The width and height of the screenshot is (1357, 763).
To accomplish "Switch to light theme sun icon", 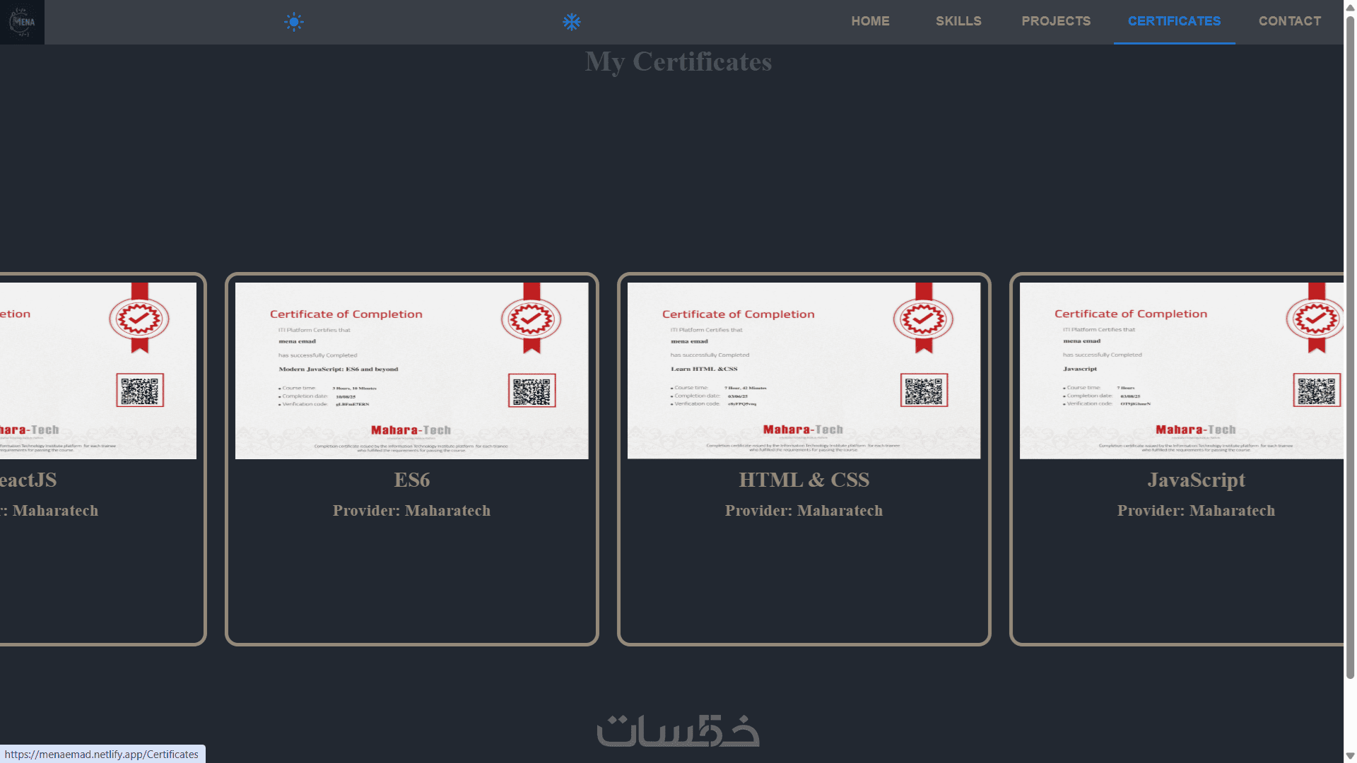I will pyautogui.click(x=294, y=22).
